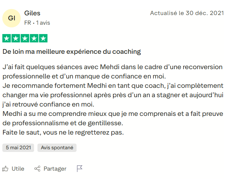Click the "1 avis" review count
Screen dimensions: 230x179
43,23
